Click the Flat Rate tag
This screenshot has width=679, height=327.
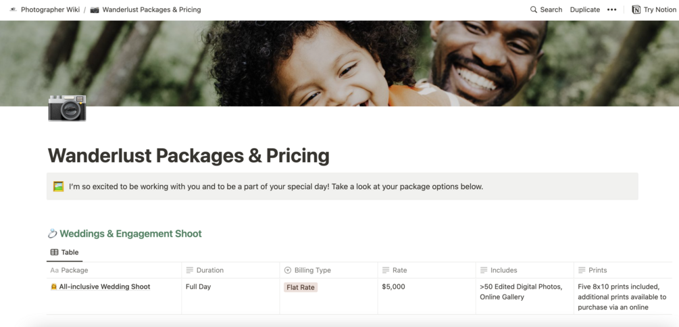(x=301, y=287)
